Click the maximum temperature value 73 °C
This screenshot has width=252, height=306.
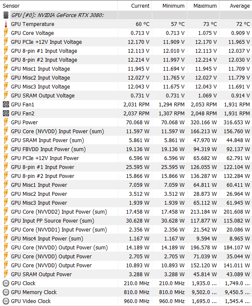coord(210,24)
